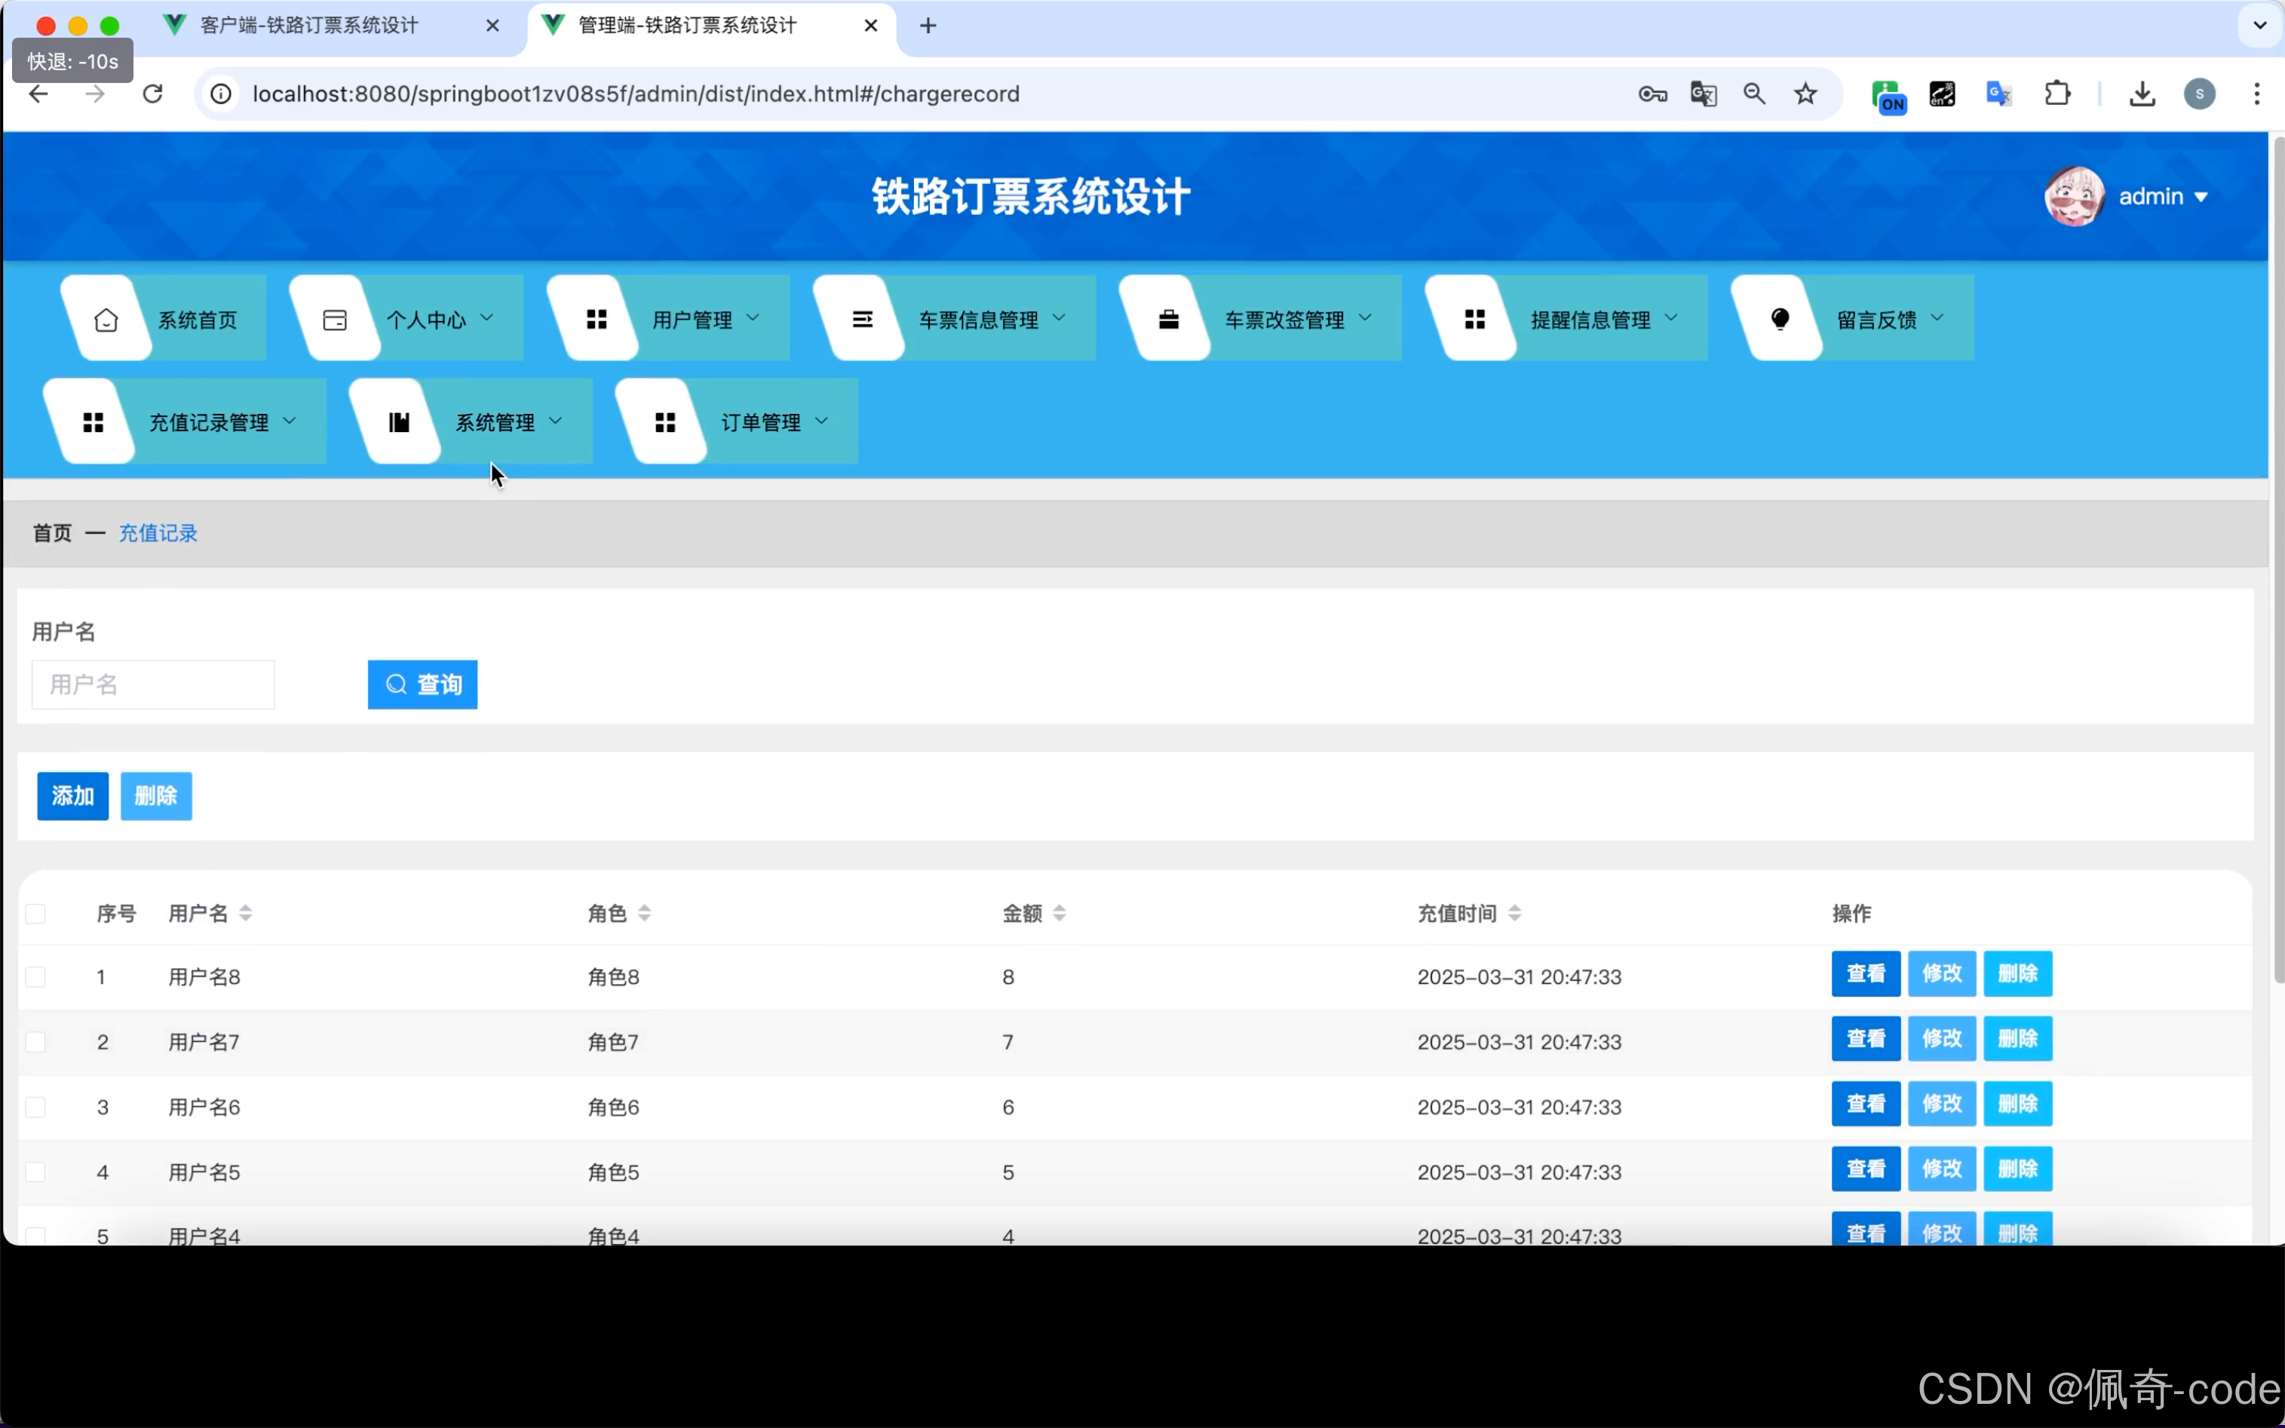Switch to the 客户端-铁路订票系统设计 tab

(310, 26)
